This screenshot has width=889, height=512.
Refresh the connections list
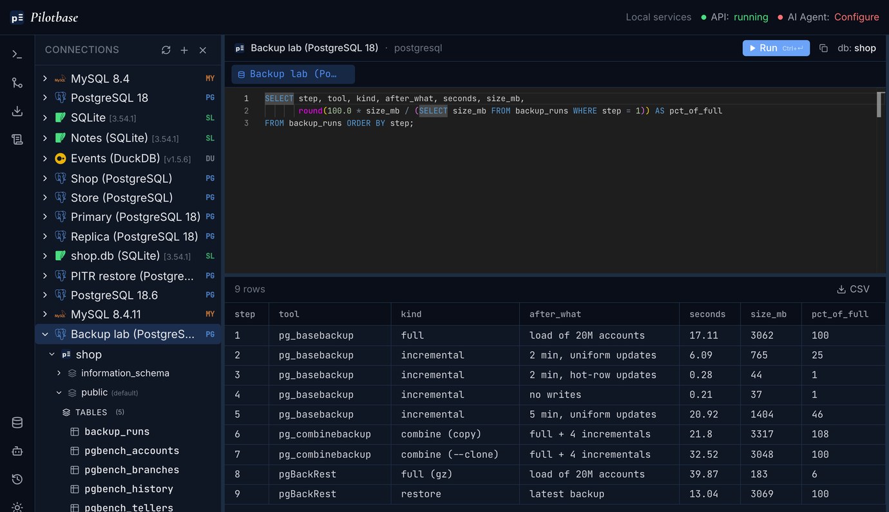tap(166, 50)
